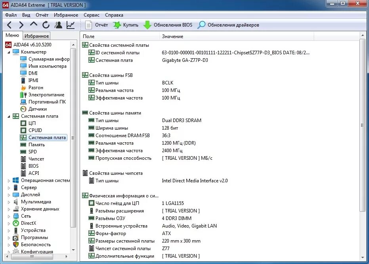The width and height of the screenshot is (369, 264).
Task: Click the BIOS chip icon
Action: click(23, 166)
